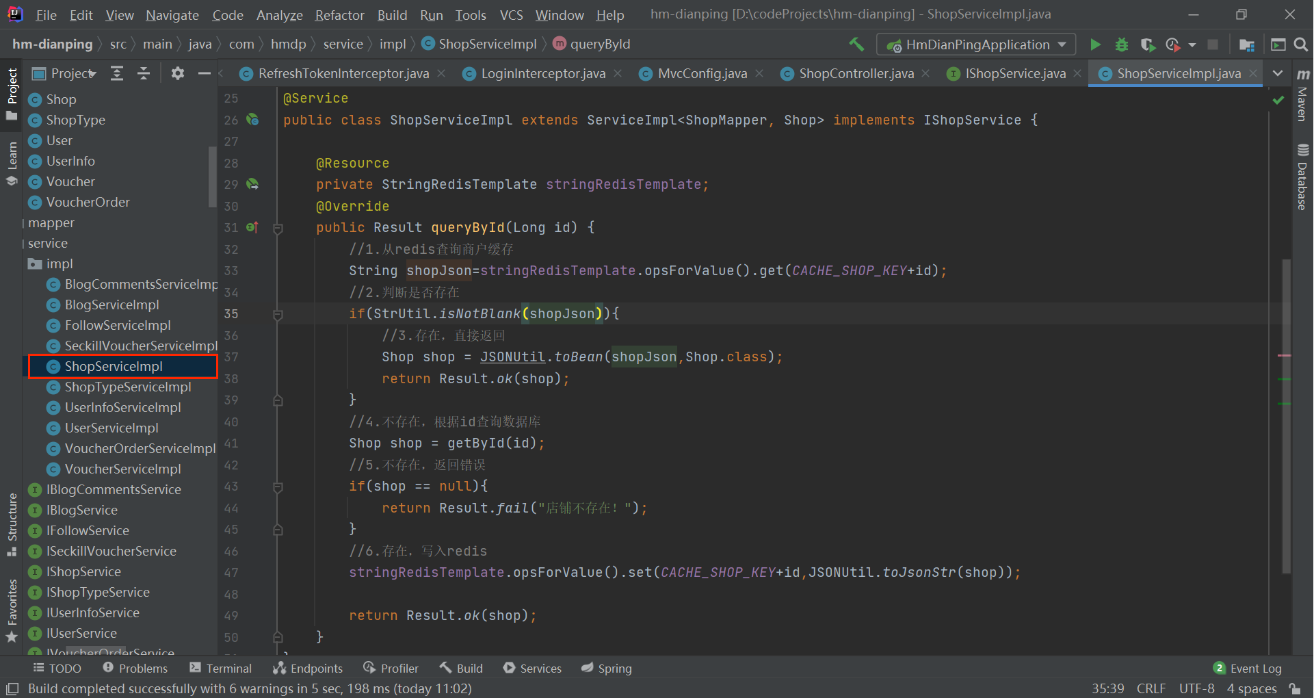Collapse the if block fold on line 35
This screenshot has height=698, width=1314.
278,314
